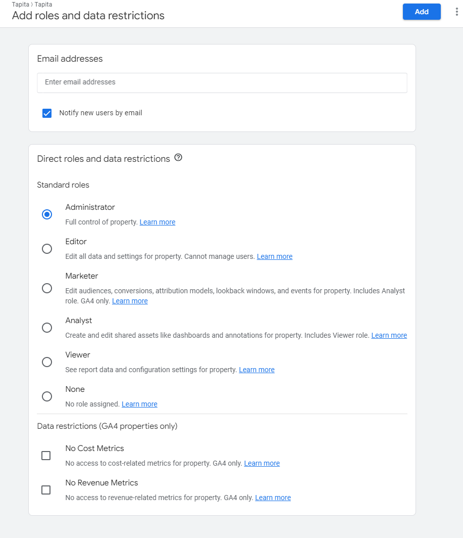This screenshot has width=463, height=538.
Task: Select the Administrator role radio button
Action: (x=47, y=214)
